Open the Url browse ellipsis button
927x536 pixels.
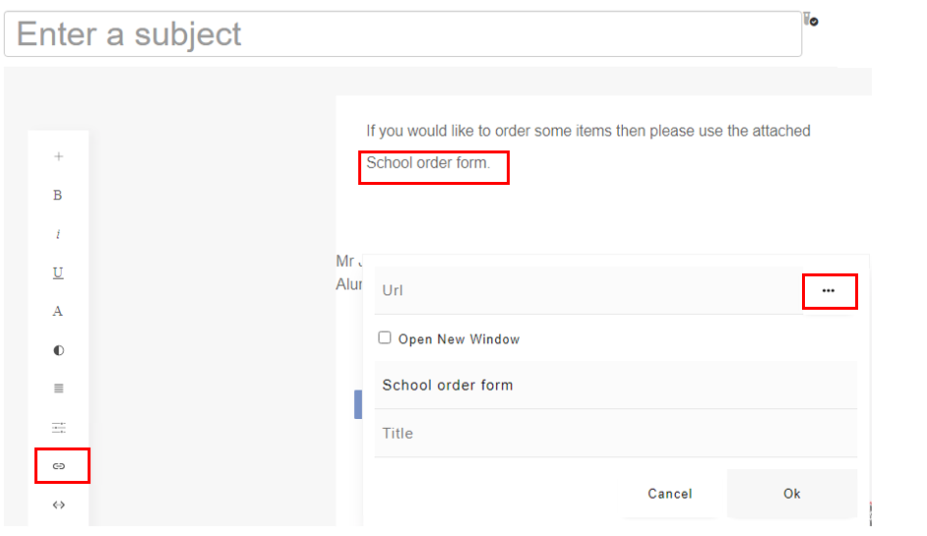(x=829, y=291)
